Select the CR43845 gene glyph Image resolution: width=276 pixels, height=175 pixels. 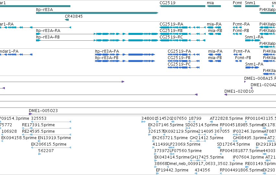(x=67, y=20)
